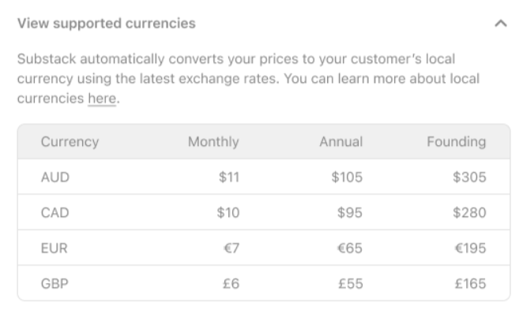Click the EUR monthly price €7
Screen dimensions: 523x314
coord(231,249)
